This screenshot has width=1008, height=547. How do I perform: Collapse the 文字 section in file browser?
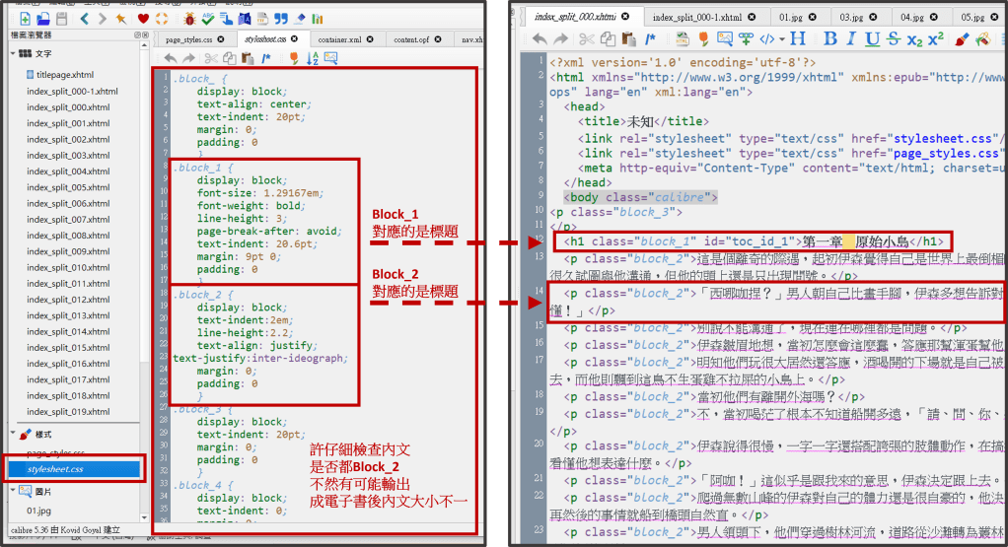click(13, 53)
